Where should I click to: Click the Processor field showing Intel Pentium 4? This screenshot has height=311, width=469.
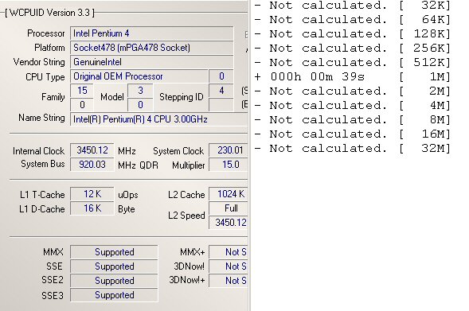coord(151,33)
